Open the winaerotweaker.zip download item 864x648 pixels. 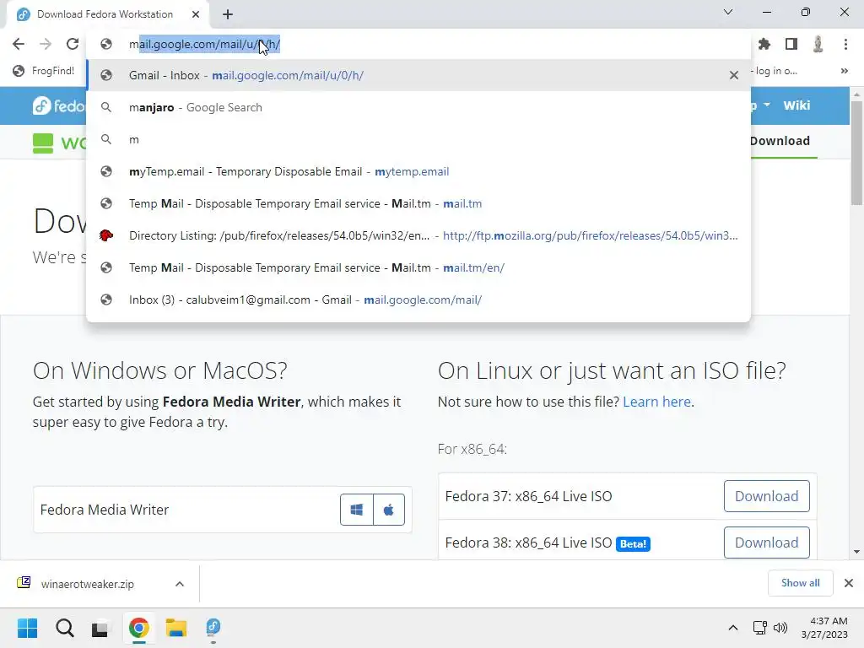coord(87,584)
